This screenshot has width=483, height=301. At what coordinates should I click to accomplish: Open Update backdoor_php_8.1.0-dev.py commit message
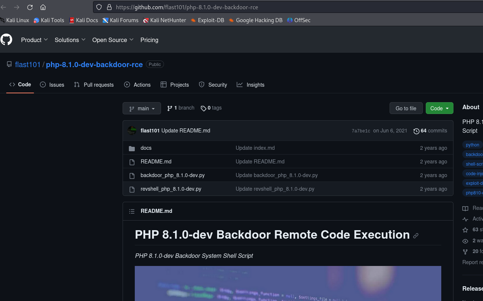point(277,175)
